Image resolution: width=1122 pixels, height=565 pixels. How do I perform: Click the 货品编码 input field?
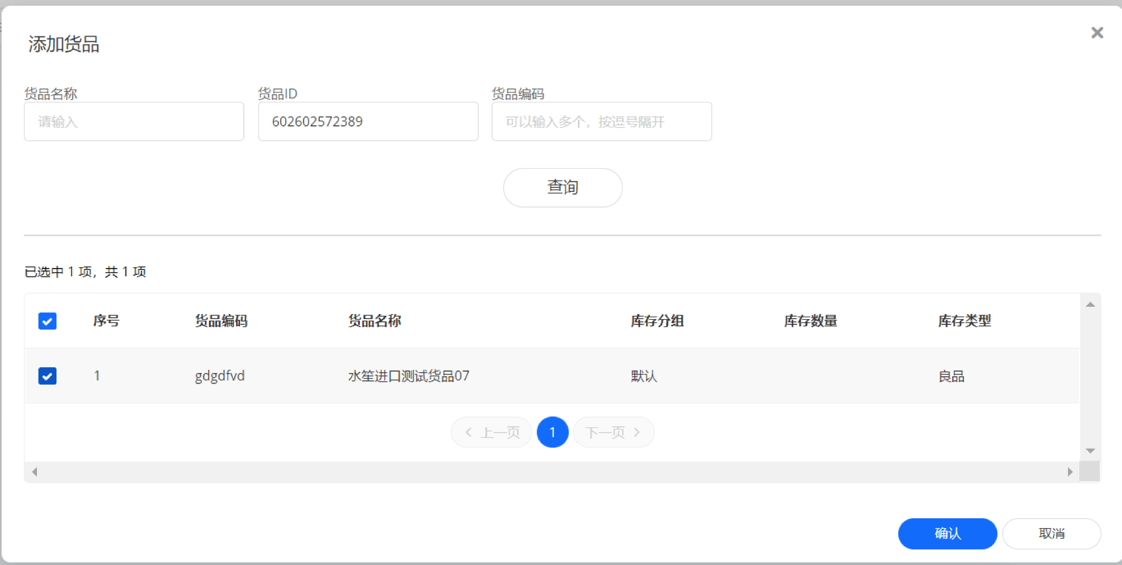point(602,121)
